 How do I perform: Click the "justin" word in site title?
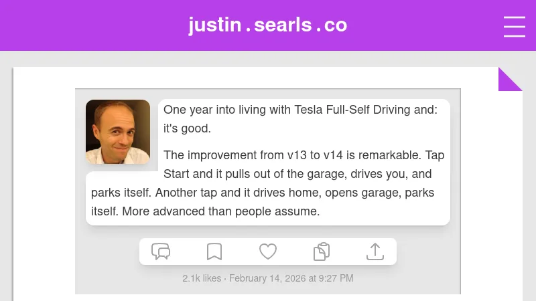[x=214, y=25]
